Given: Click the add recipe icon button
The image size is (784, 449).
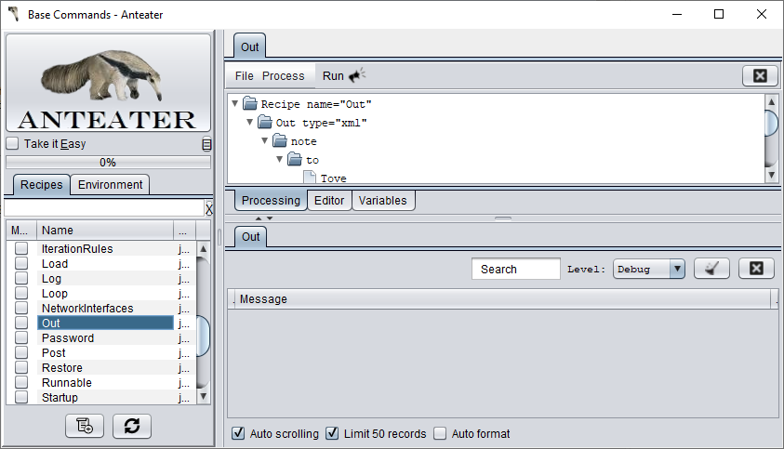Looking at the screenshot, I should [84, 426].
